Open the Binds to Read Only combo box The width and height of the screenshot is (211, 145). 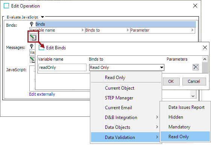127,67
